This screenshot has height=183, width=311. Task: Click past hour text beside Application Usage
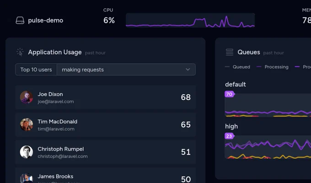coord(95,53)
